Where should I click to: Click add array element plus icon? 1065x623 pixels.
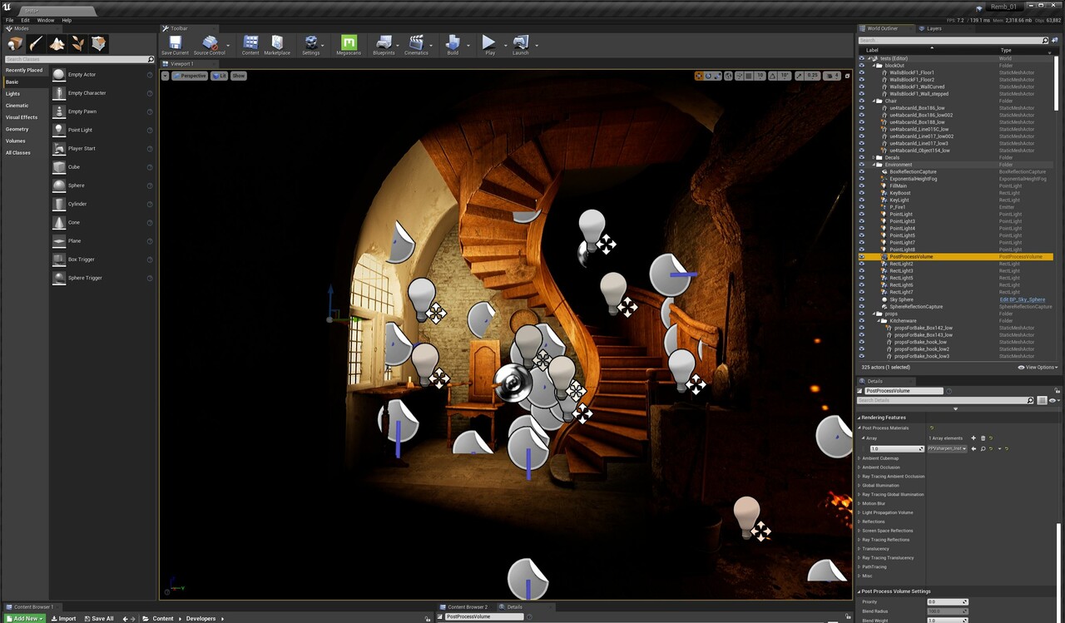point(973,438)
